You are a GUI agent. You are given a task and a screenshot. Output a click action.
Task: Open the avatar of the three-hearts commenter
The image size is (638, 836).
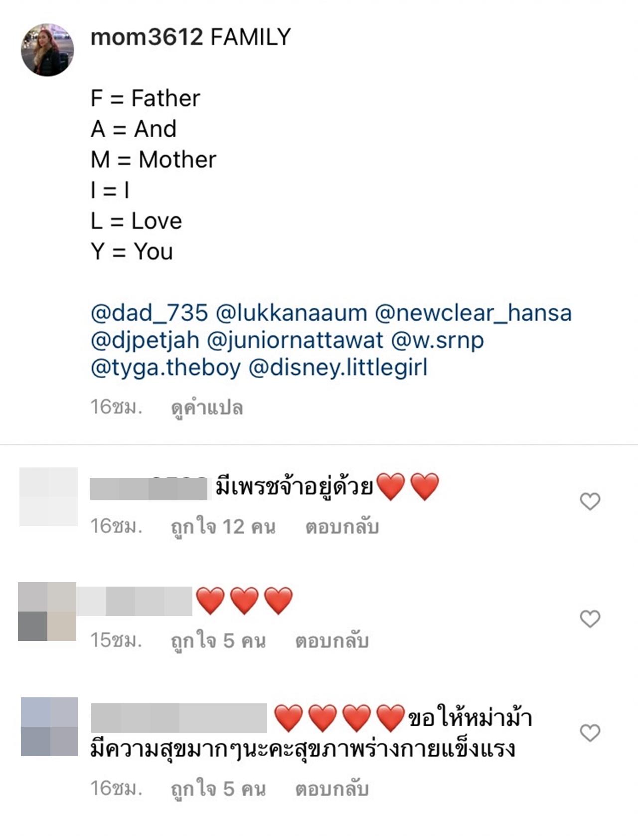point(47,612)
